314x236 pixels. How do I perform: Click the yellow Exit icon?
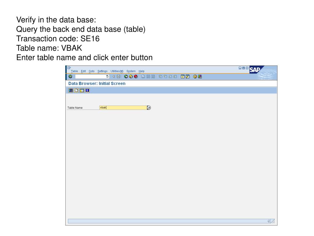pos(131,77)
